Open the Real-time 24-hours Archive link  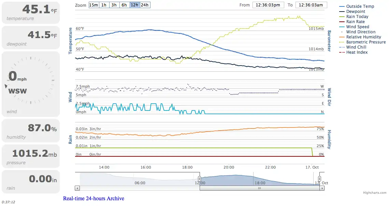93,198
